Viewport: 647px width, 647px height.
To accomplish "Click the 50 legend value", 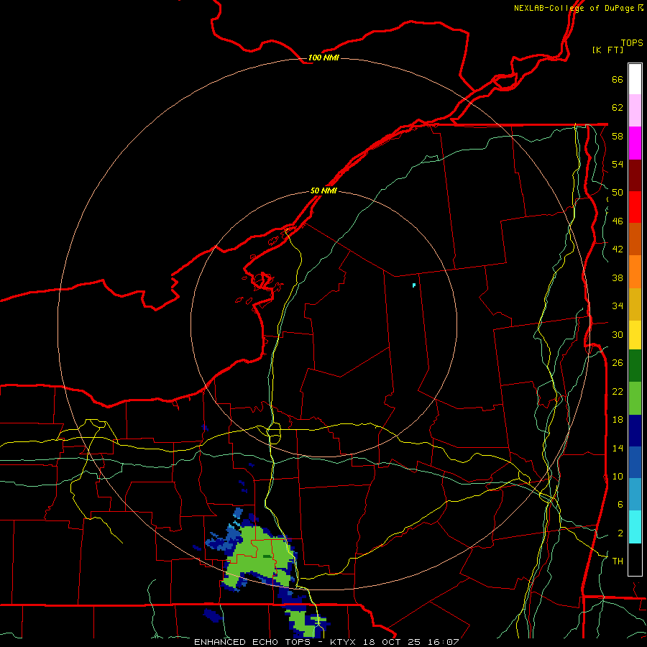I will [x=618, y=192].
